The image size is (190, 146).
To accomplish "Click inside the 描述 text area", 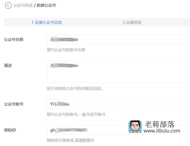I will click(118, 72).
